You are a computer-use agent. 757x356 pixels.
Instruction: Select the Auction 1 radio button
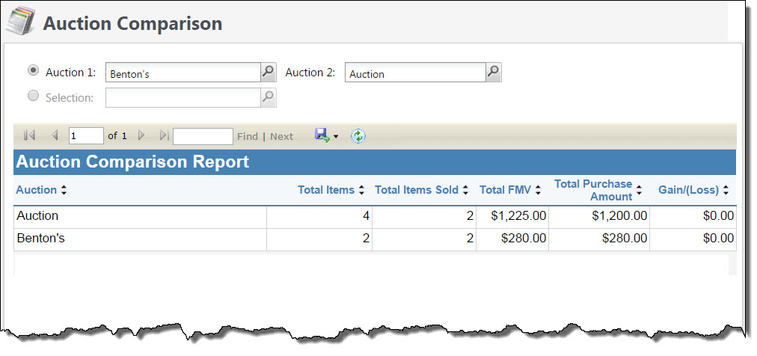coord(33,70)
